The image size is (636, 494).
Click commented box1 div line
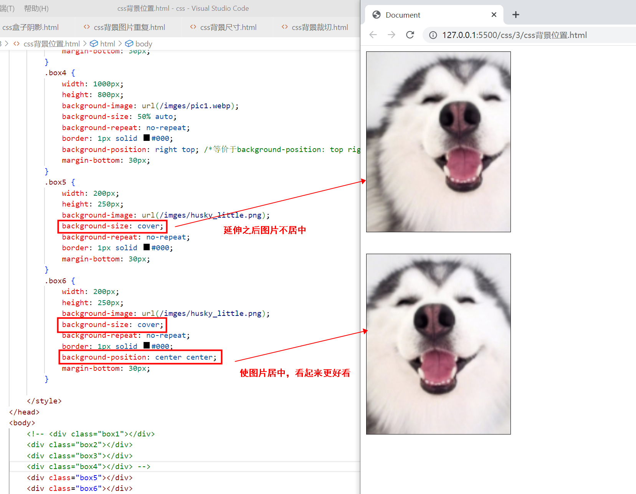(91, 434)
